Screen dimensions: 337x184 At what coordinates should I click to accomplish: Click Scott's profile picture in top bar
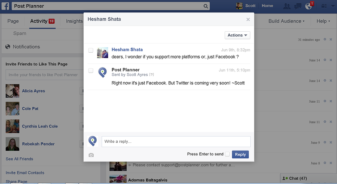[239, 6]
